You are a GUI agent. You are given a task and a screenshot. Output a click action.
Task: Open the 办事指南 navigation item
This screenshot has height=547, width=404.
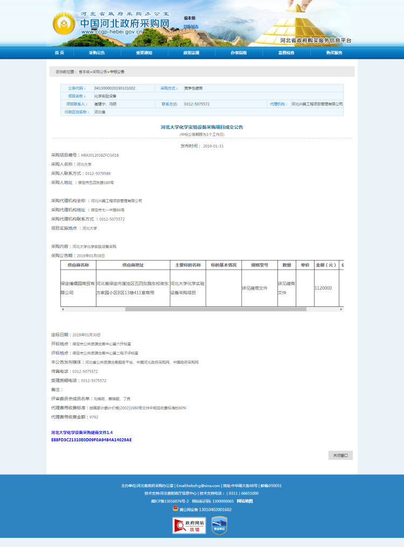[x=239, y=53]
